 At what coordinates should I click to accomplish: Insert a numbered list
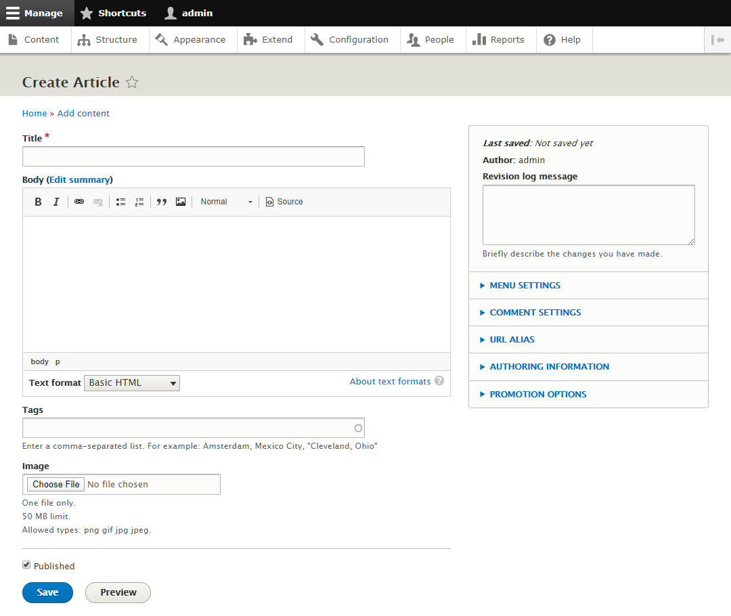139,202
